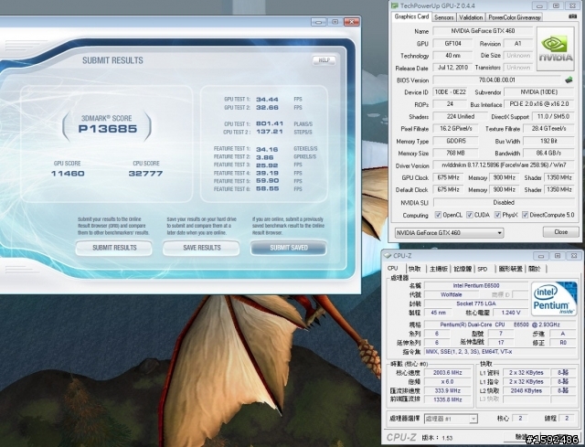Screen dimensions: 585x447
Task: Switch to the Sensors tab in GPU-Z
Action: pyautogui.click(x=444, y=17)
